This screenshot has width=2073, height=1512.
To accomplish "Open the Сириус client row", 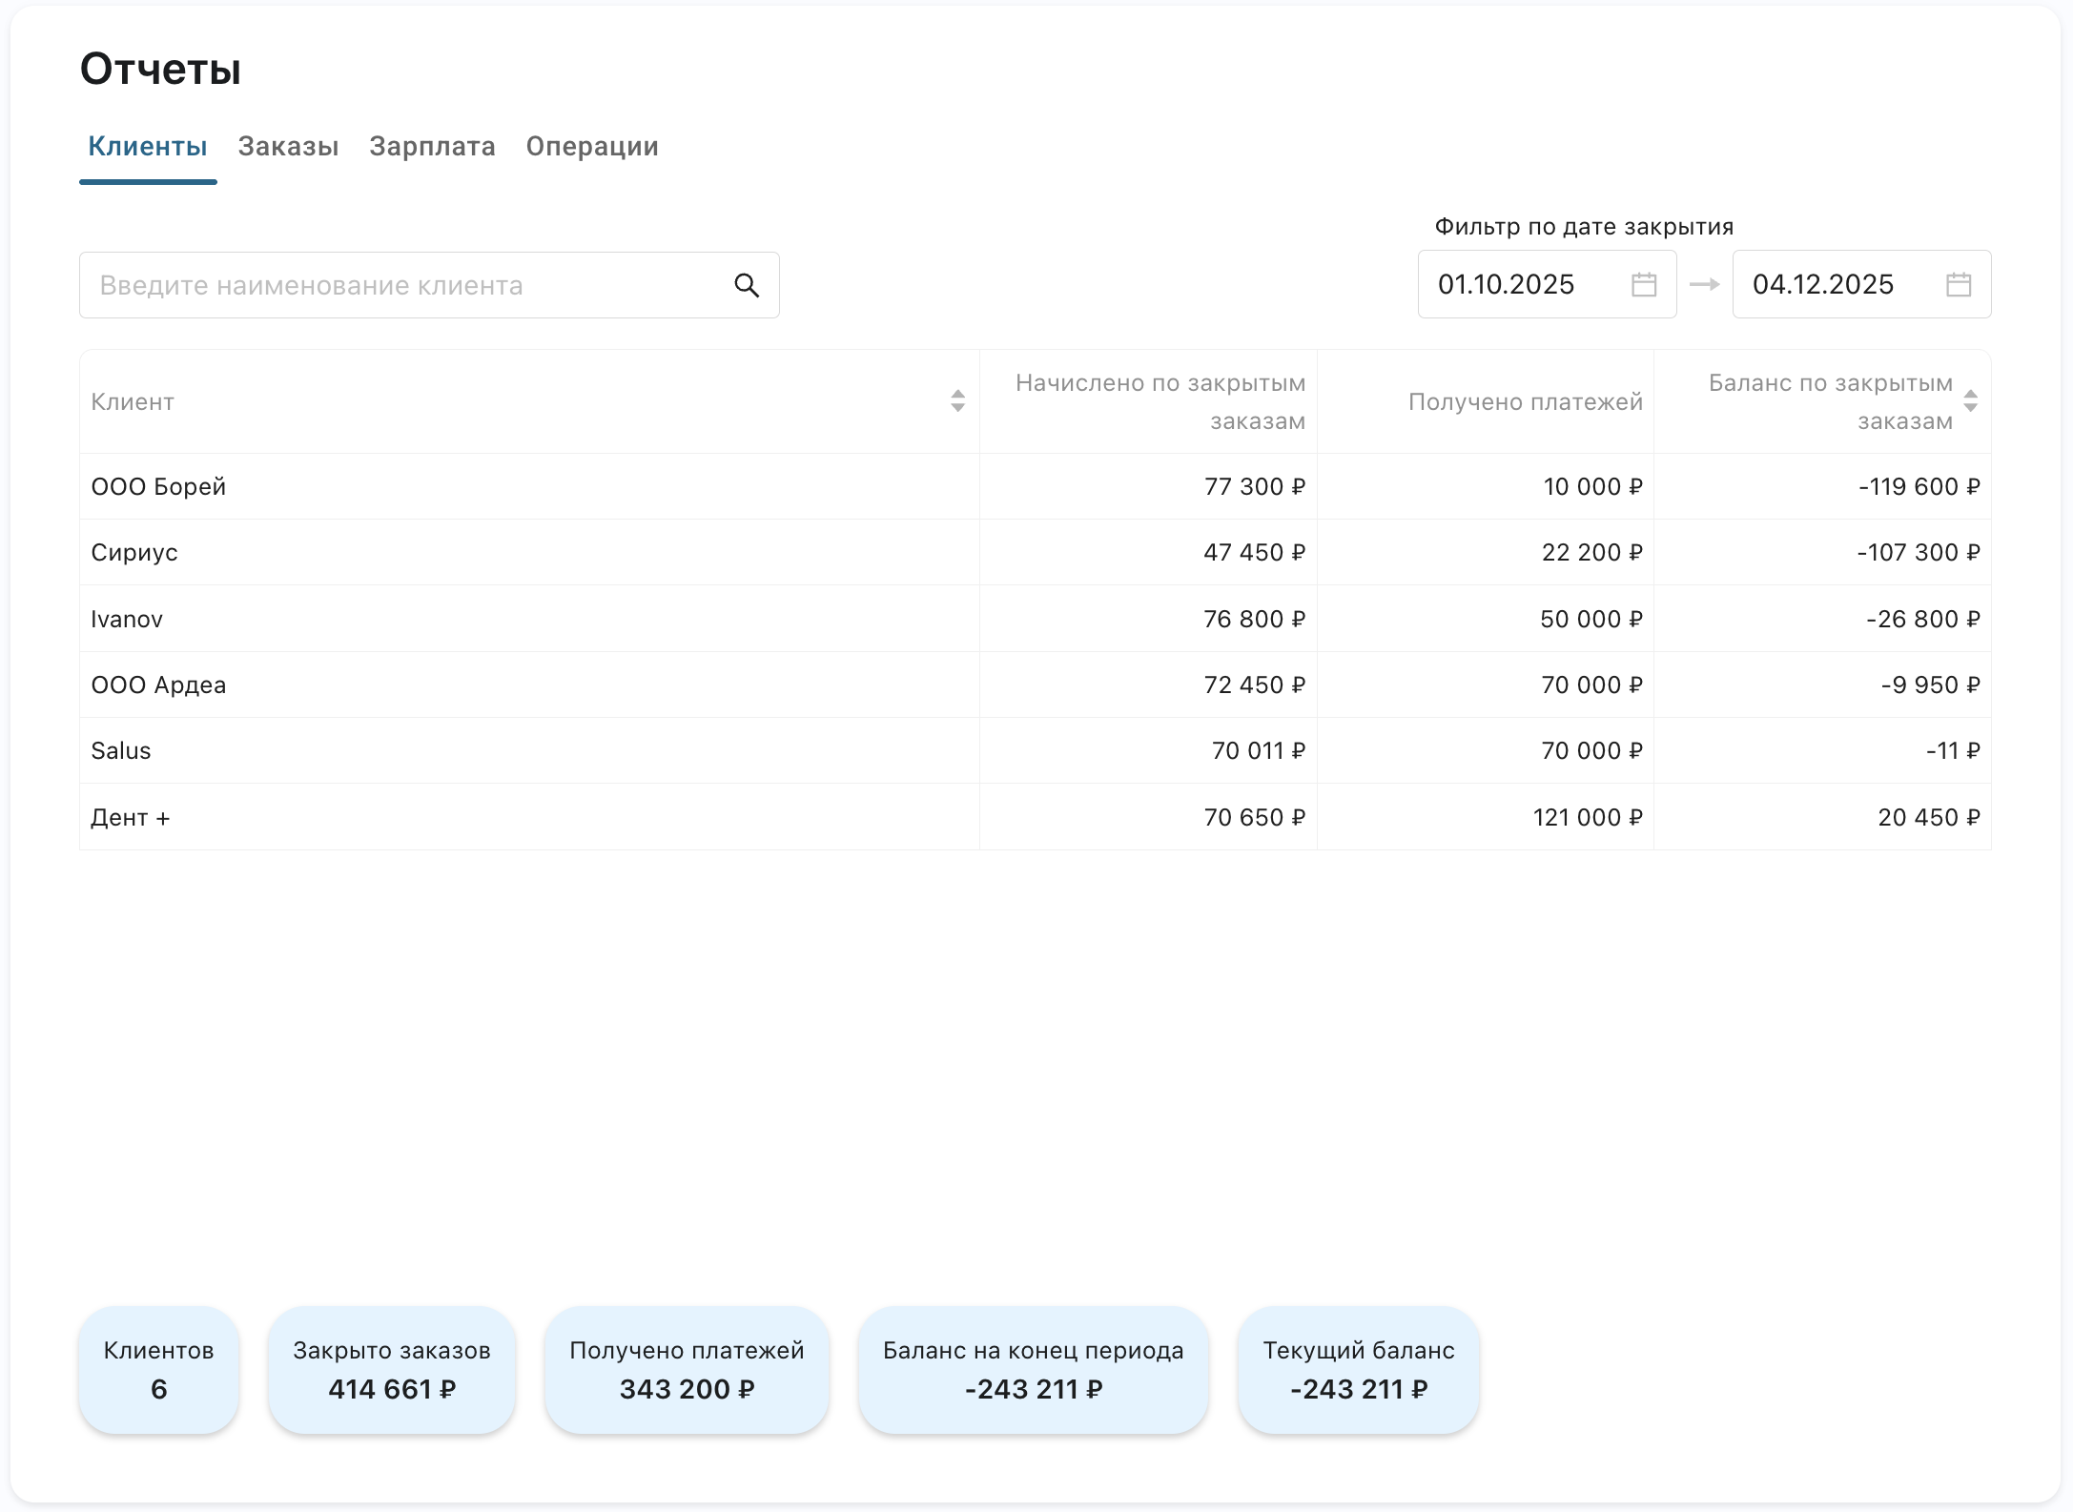I will pos(134,552).
